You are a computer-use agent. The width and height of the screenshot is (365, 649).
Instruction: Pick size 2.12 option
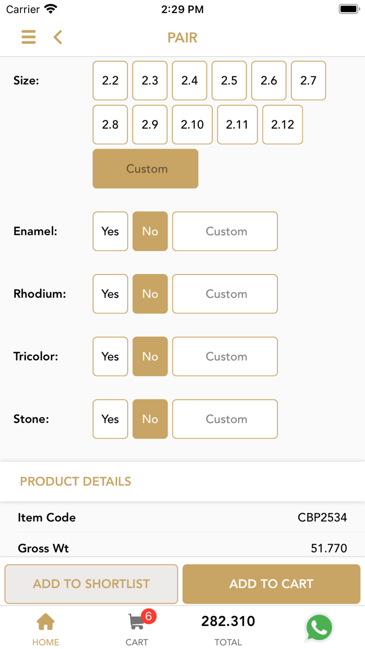283,125
